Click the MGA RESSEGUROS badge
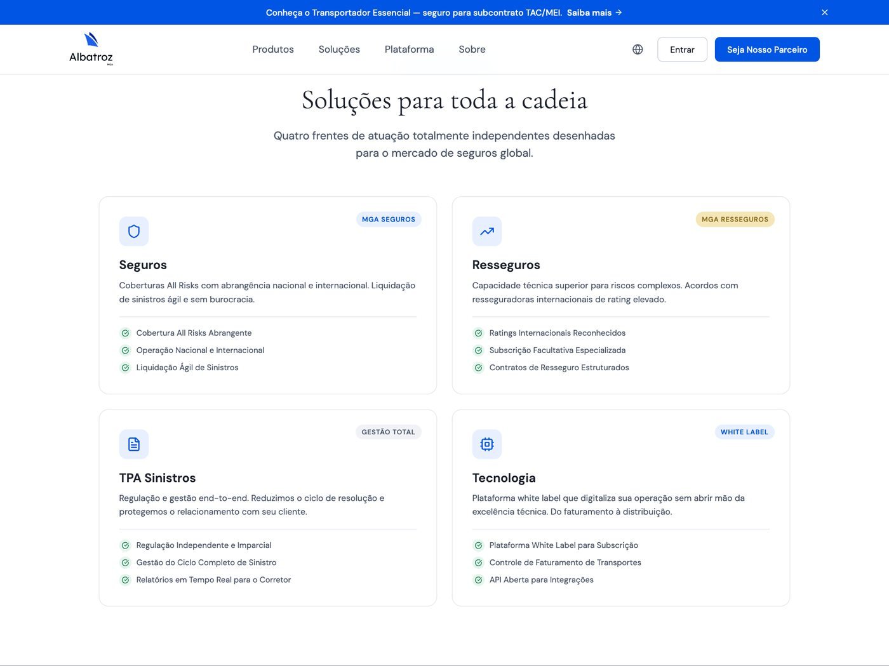 (x=735, y=220)
